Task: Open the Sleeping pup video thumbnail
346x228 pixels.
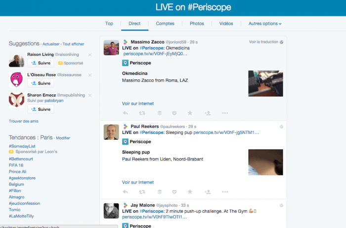Action: coord(266,162)
